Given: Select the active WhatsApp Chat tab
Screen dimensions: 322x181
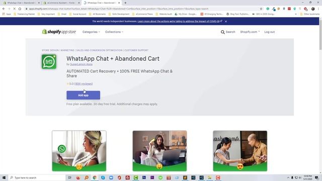Looking at the screenshot, I should [101, 3].
